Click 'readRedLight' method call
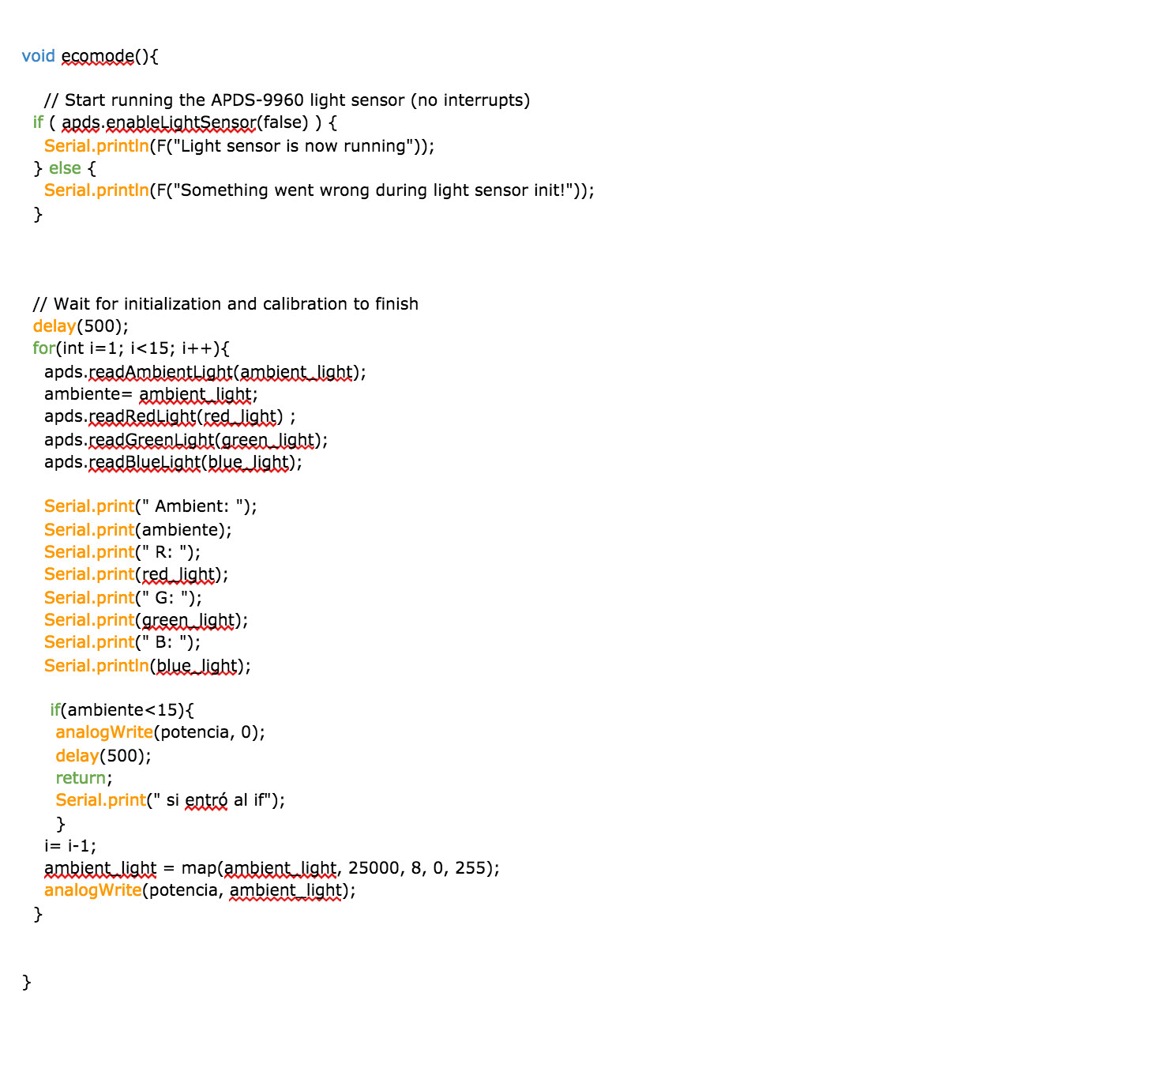Viewport: 1164px width, 1068px height. pos(142,416)
